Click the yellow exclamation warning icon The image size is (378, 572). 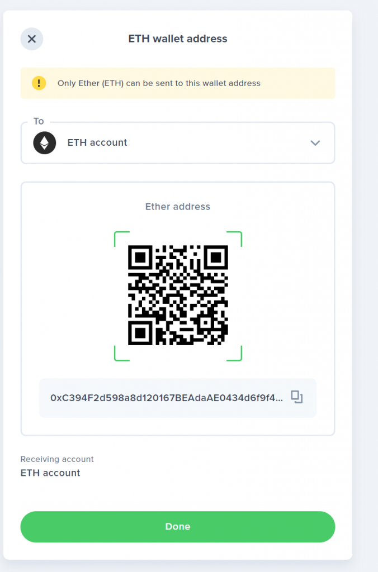click(39, 83)
